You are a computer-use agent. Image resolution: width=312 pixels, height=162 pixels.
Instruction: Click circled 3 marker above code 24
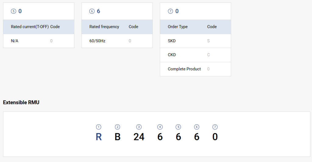tap(139, 127)
